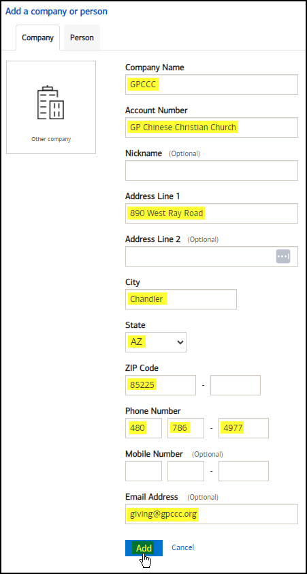Click the ZIP Code field with 85225
Viewport: 307px width, 574px height.
161,385
